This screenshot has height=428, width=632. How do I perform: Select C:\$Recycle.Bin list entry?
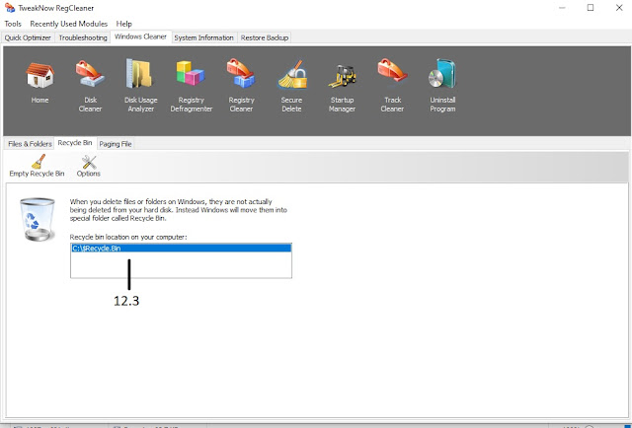click(181, 248)
